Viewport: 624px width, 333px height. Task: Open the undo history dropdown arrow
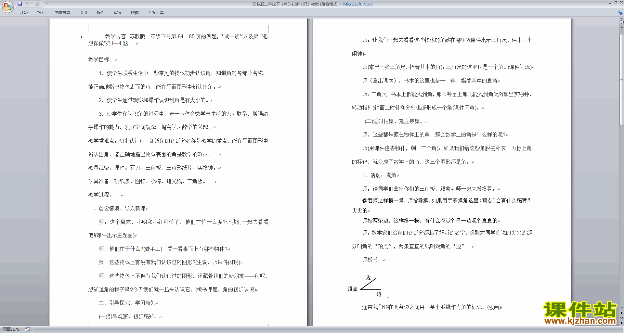[32, 4]
